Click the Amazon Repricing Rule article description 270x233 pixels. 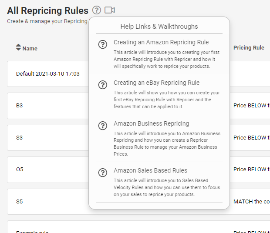pos(166,59)
